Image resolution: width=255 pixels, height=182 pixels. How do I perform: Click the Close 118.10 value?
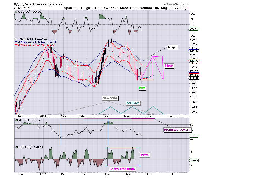tap(129, 8)
